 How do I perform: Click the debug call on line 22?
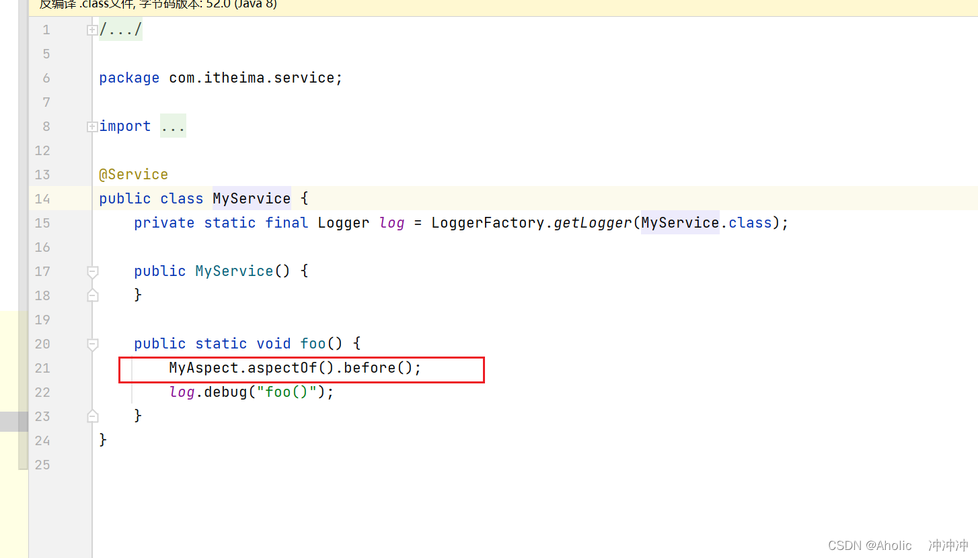(x=225, y=392)
